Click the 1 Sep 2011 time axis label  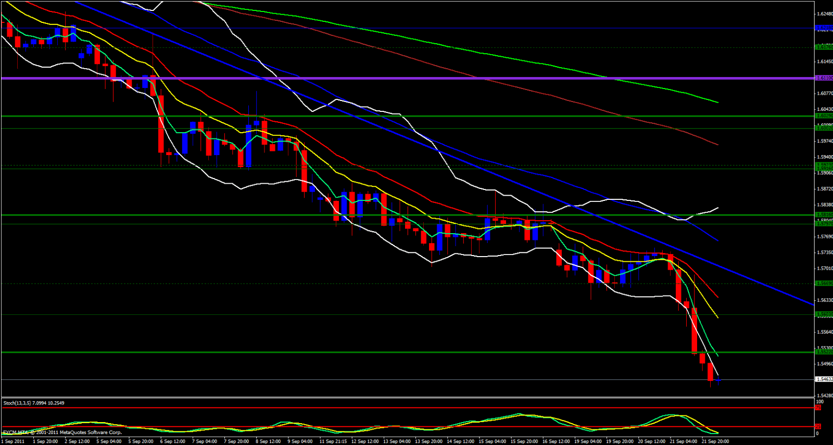[12, 441]
